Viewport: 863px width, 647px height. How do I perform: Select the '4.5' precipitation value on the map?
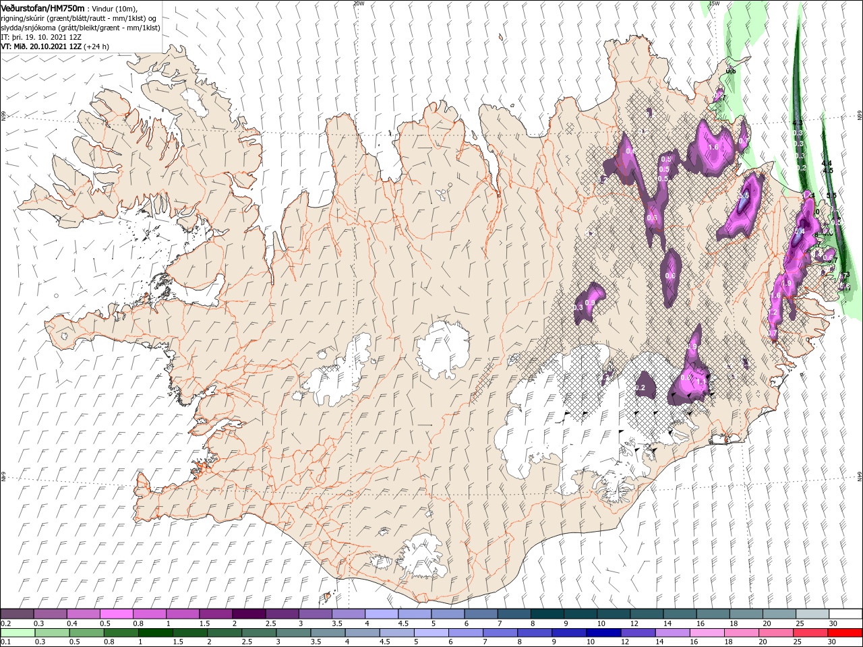coord(829,171)
